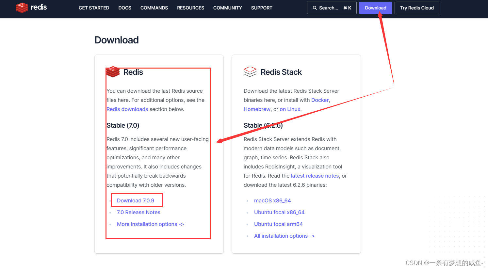Download the Ubuntu focal x86_64 binary
The image size is (488, 269).
click(279, 212)
